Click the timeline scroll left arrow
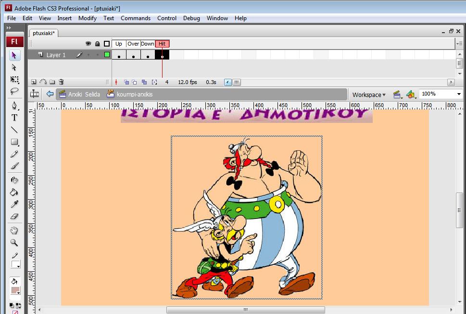466x314 pixels. [228, 82]
